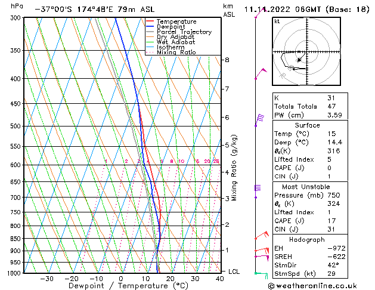Click the 'Mixing Ratio' legend label
This screenshot has width=375, height=290.
(x=176, y=52)
